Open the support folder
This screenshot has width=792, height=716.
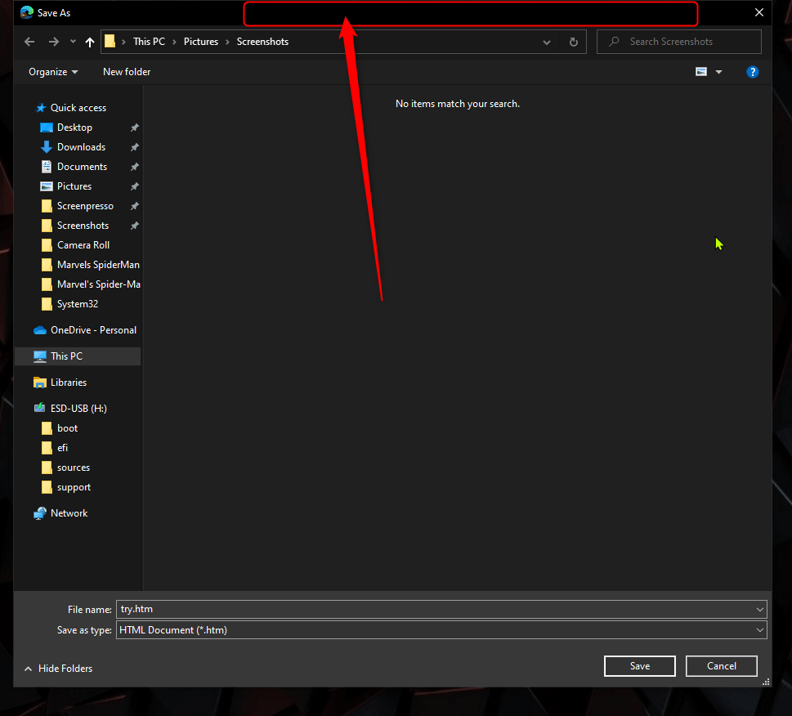74,487
